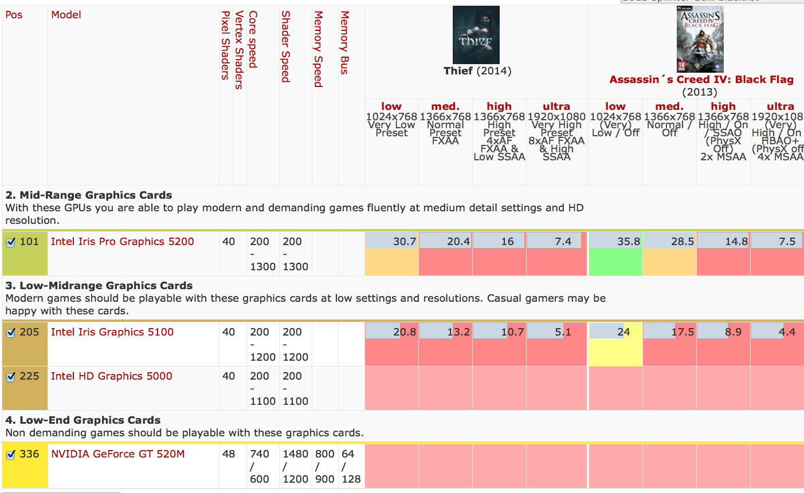This screenshot has width=804, height=493.
Task: Click the 30.7 Thief low result cell
Action: click(391, 254)
